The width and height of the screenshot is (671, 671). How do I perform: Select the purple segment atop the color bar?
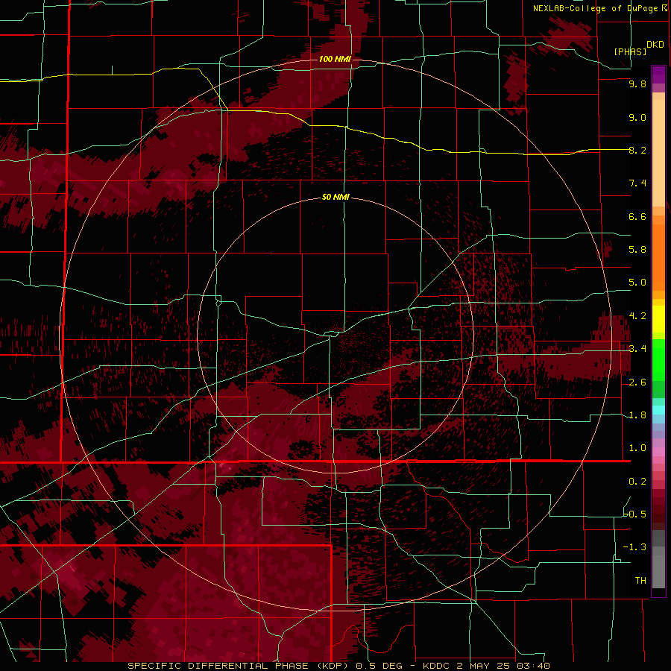(x=658, y=75)
